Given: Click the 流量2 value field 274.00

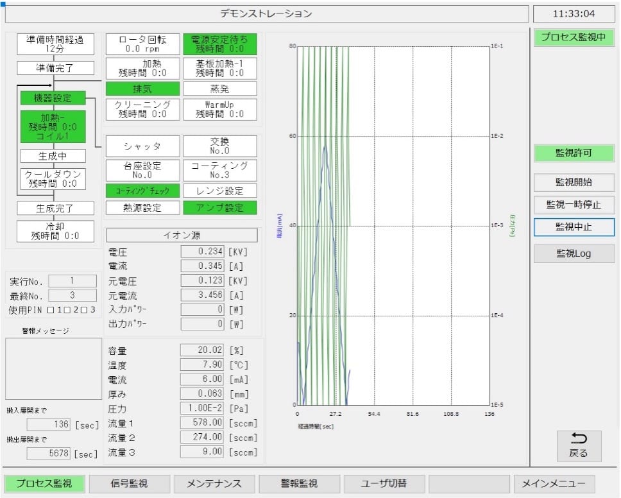Looking at the screenshot, I should [x=202, y=438].
